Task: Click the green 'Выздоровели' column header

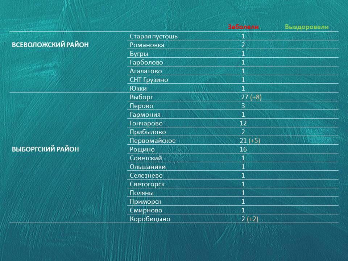Action: point(307,27)
